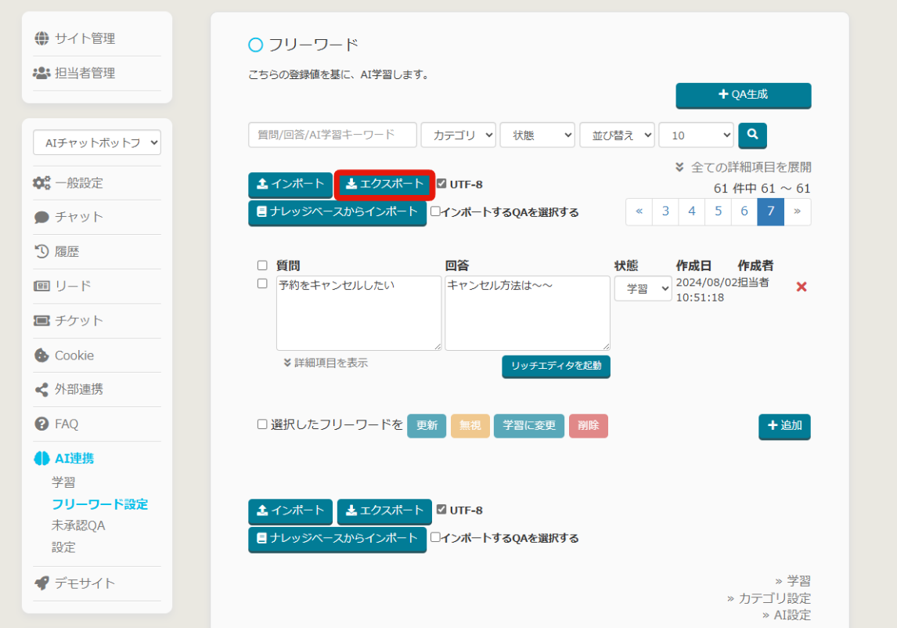Viewport: 897px width, 628px height.
Task: Open 一般設定 via gears icon
Action: pos(41,182)
